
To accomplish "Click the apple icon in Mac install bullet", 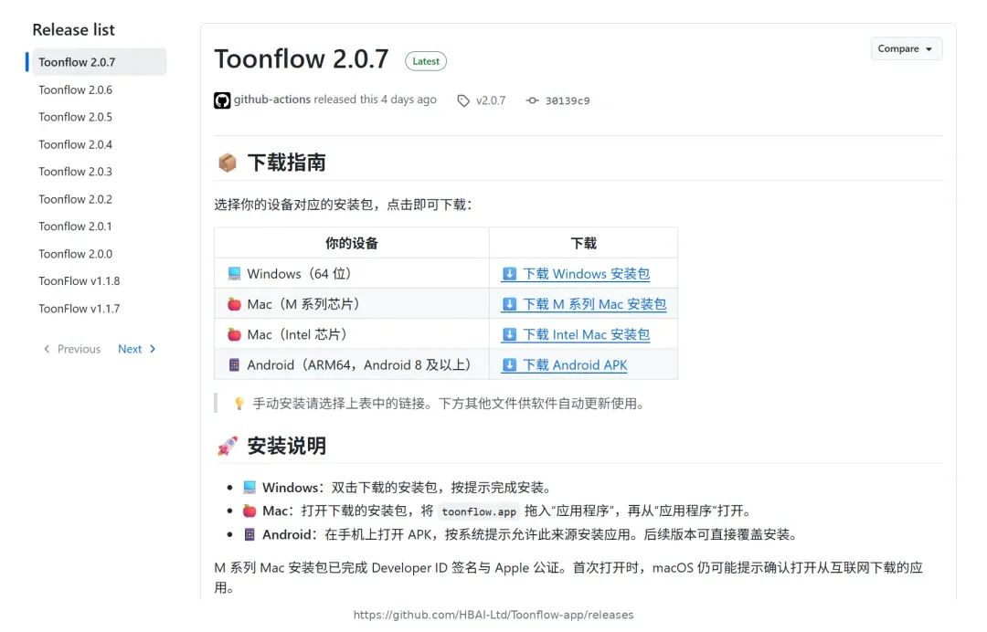I will [x=249, y=511].
